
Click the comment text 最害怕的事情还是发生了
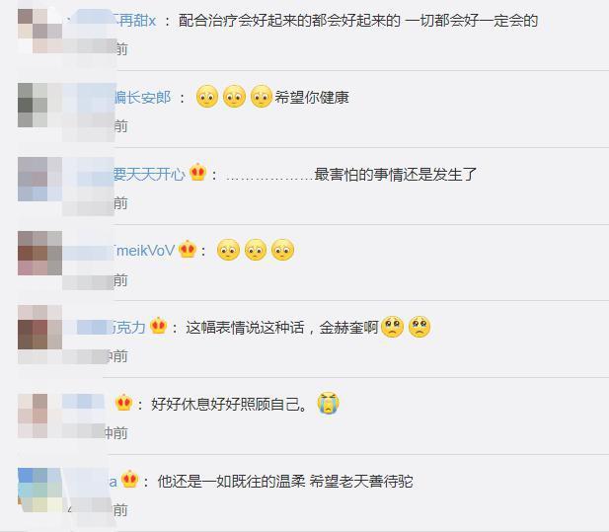(396, 174)
